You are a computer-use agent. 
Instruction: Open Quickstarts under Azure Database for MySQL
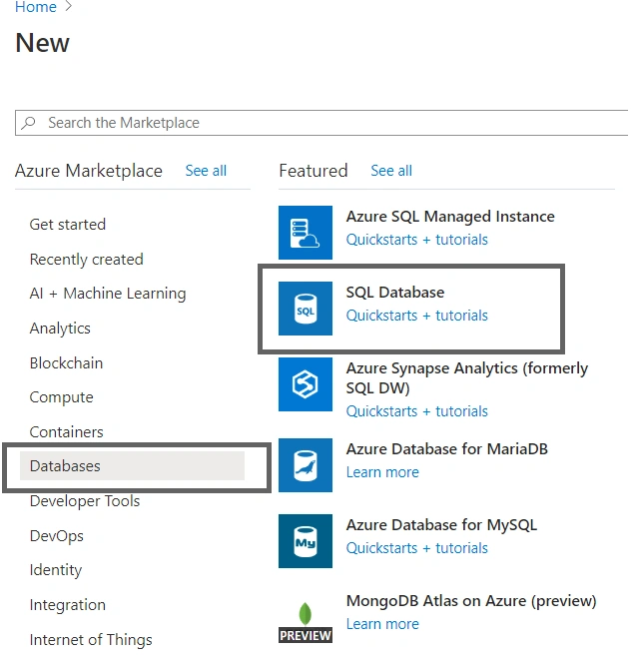pyautogui.click(x=416, y=548)
